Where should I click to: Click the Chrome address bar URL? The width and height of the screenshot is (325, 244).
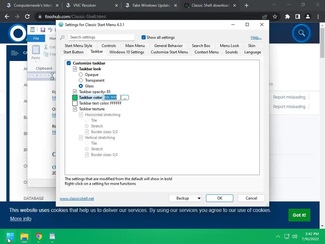[x=75, y=17]
